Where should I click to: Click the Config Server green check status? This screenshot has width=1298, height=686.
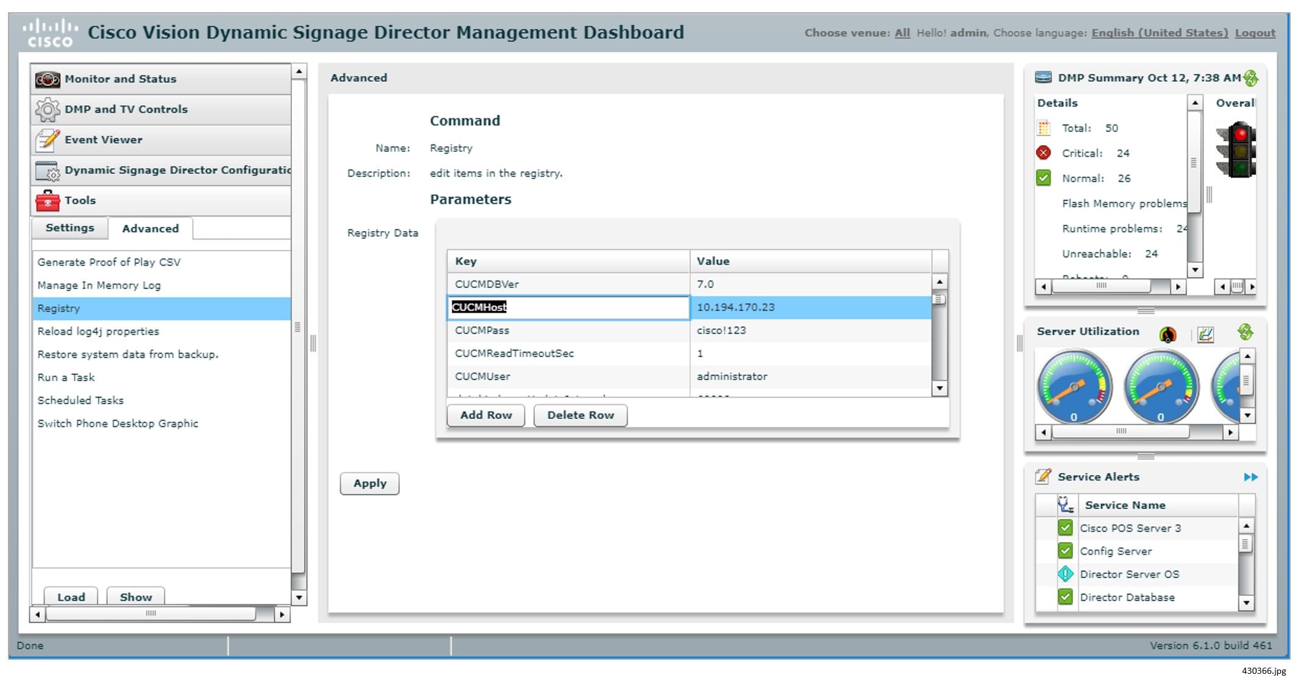coord(1065,551)
